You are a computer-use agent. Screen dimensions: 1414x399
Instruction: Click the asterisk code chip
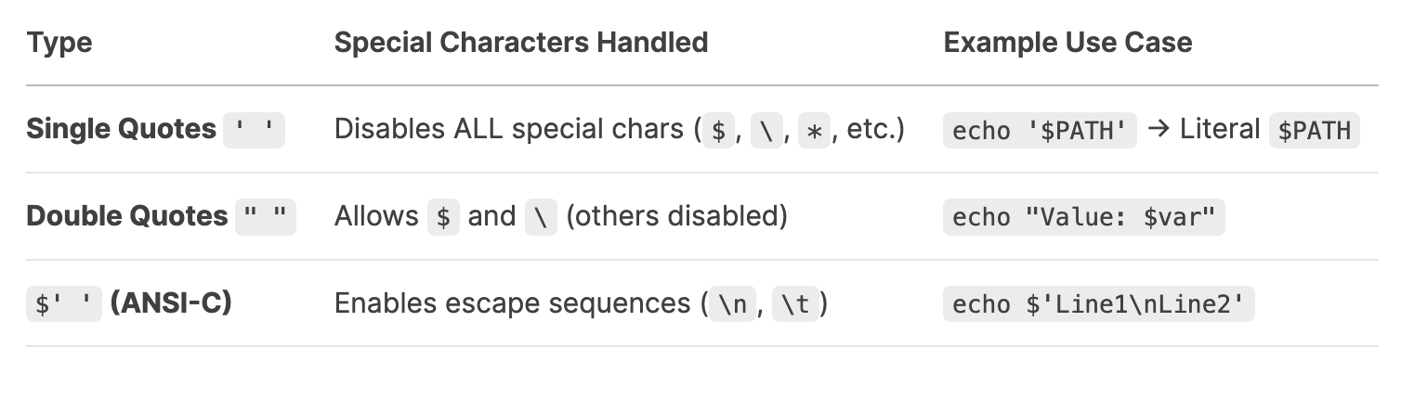[815, 130]
